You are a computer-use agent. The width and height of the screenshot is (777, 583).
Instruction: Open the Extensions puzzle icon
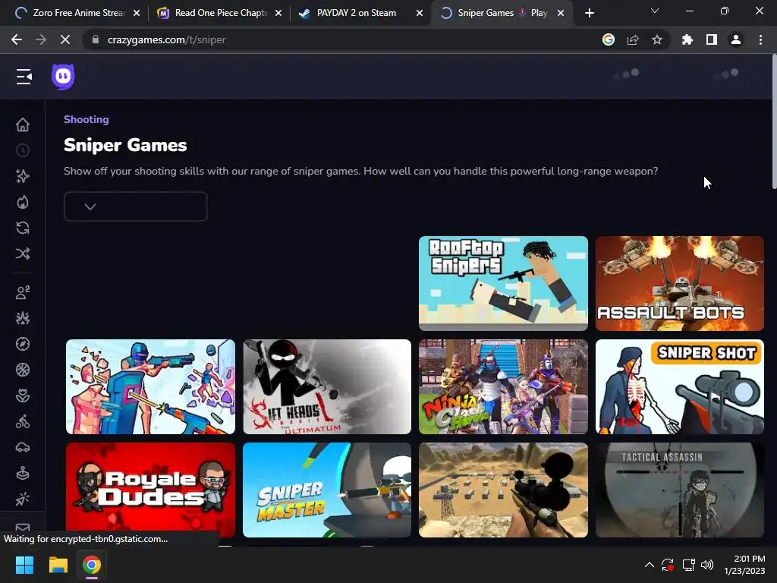[x=687, y=39]
